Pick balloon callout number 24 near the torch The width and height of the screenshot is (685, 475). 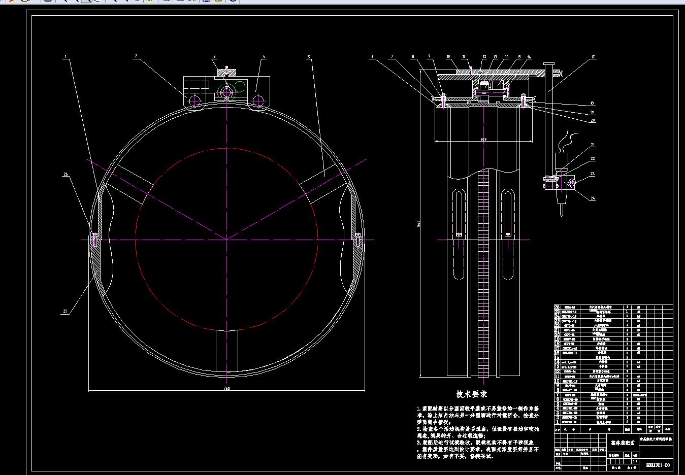click(593, 198)
